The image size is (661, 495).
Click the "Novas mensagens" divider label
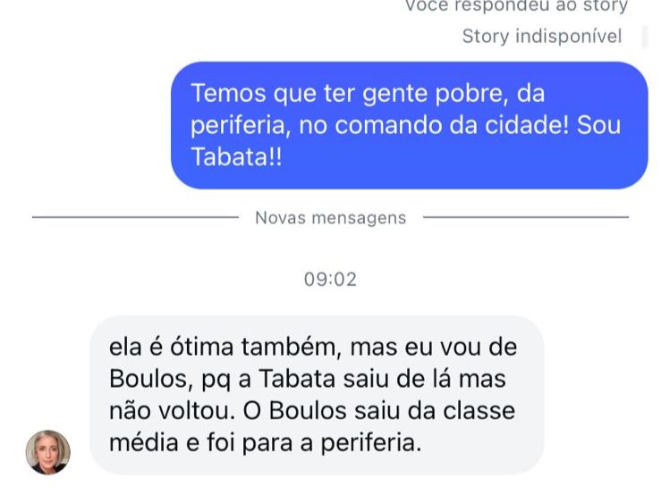click(x=331, y=218)
